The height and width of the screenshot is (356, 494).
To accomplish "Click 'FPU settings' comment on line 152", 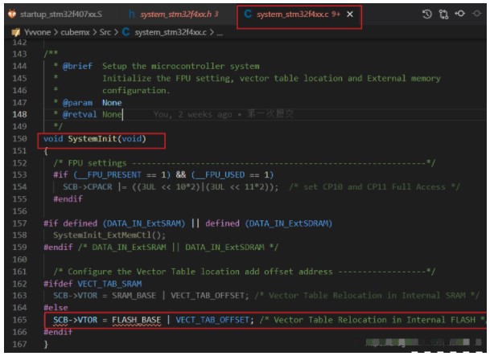I will pos(97,163).
